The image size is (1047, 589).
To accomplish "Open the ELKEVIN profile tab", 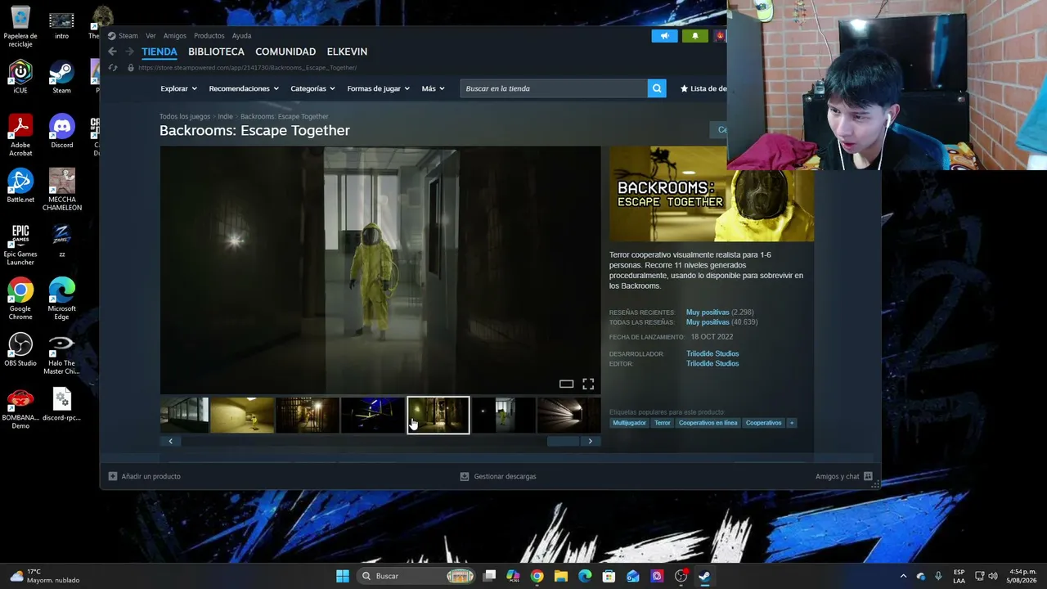I will (347, 52).
